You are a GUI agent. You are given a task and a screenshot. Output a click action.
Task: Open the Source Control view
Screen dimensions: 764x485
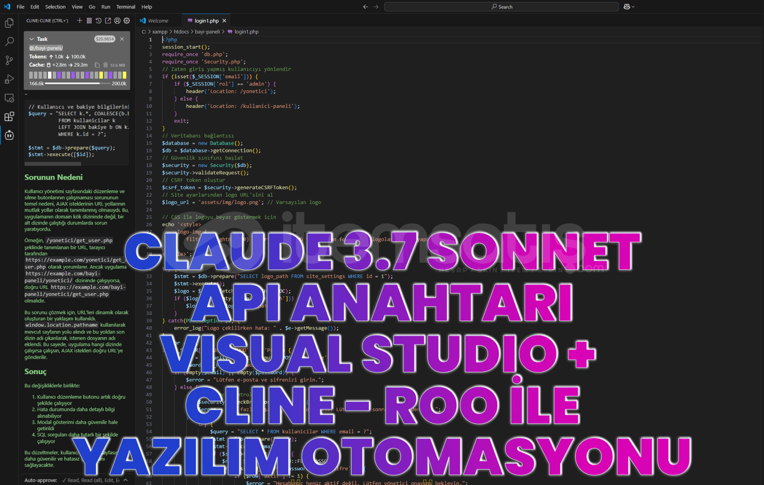pos(9,60)
